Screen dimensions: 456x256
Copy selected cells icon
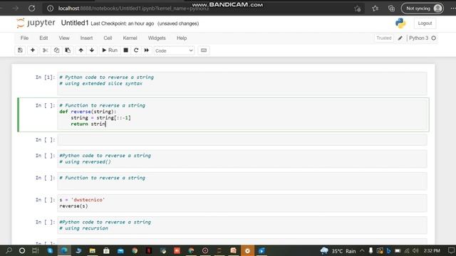pos(56,50)
